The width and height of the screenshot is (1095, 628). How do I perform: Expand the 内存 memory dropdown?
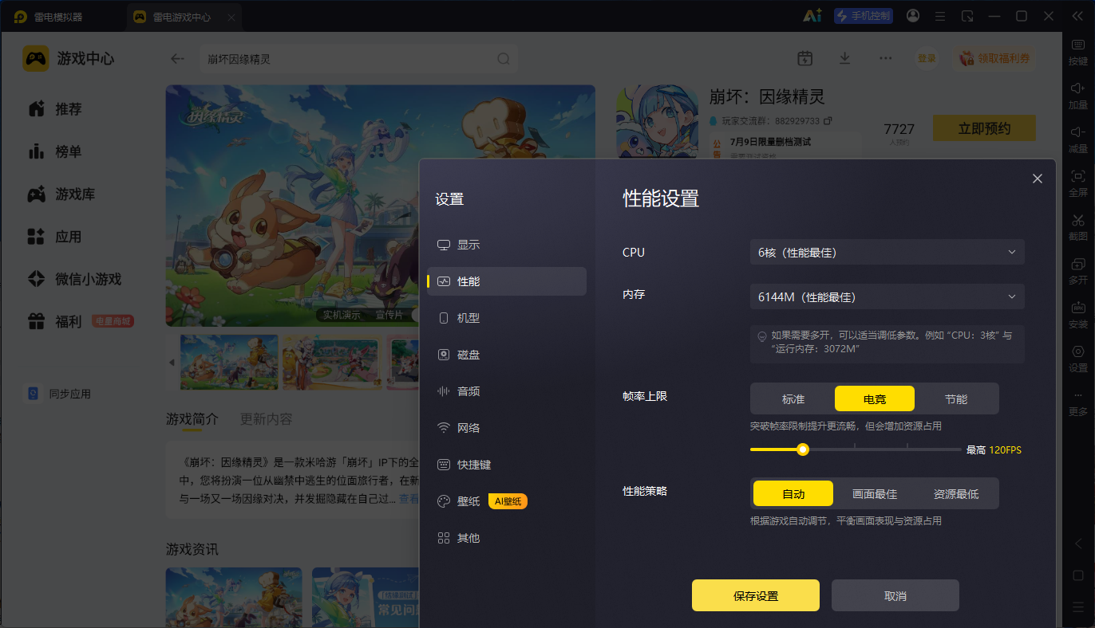coord(887,296)
